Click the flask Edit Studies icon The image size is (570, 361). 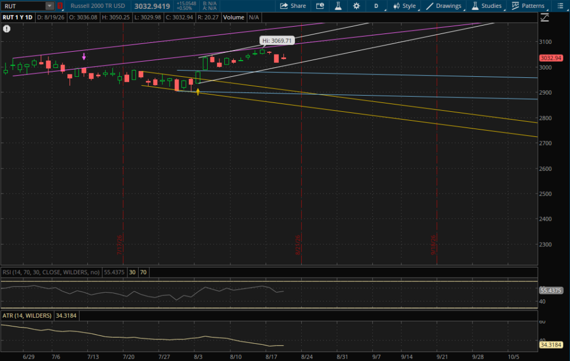[x=338, y=6]
